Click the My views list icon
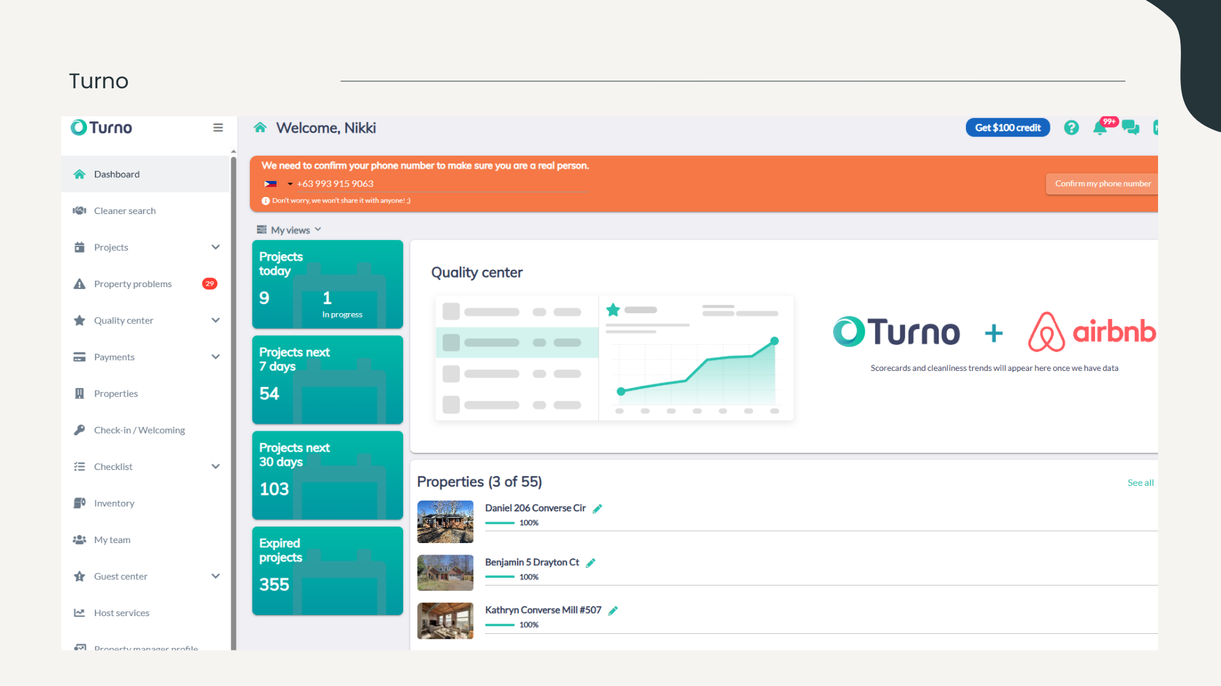1221x686 pixels. click(x=261, y=230)
